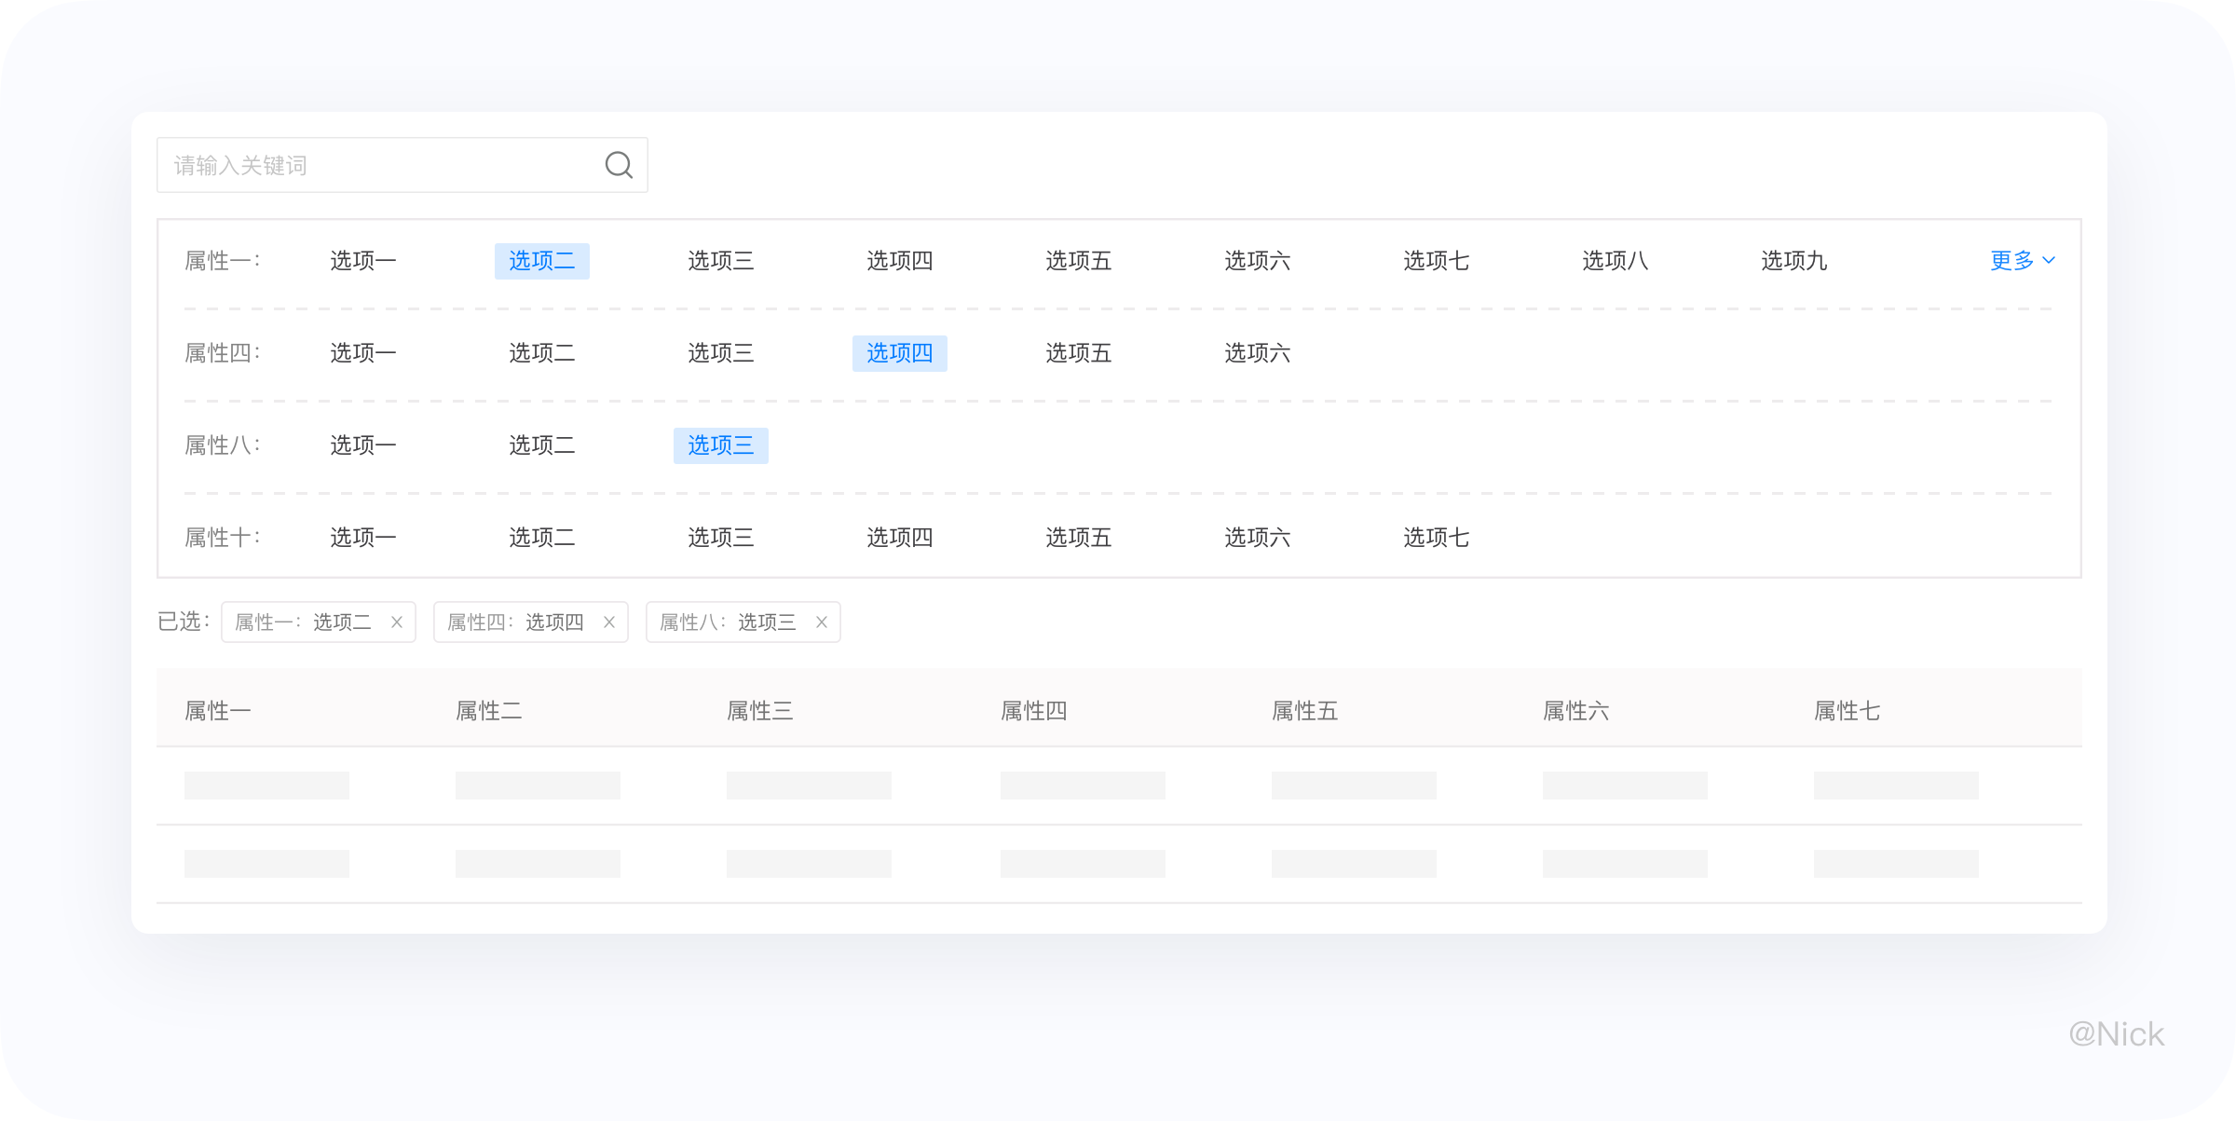Click the 属性四 table column header
The width and height of the screenshot is (2236, 1121).
[1033, 711]
